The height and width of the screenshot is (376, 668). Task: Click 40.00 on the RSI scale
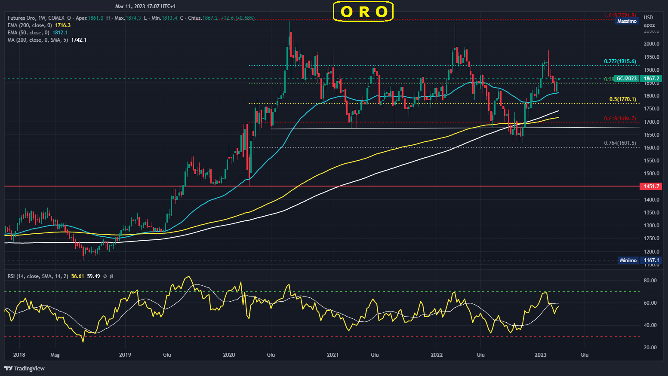(x=650, y=325)
